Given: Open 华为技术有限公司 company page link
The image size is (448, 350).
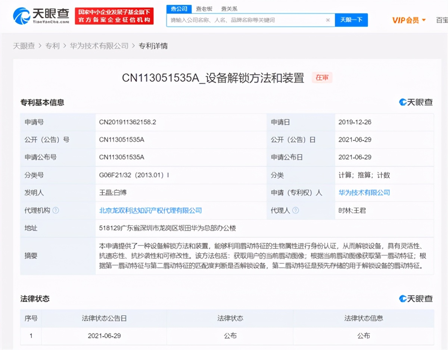Looking at the screenshot, I should (364, 193).
